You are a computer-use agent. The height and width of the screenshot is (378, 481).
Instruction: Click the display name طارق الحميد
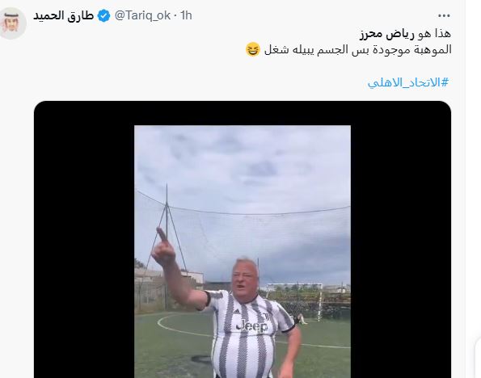(64, 15)
